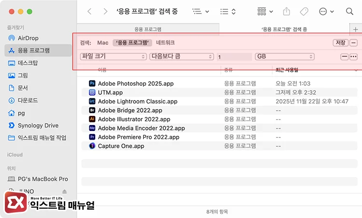The height and width of the screenshot is (218, 362).
Task: Click Adobe Bridge 2022.app file name
Action: click(x=130, y=111)
